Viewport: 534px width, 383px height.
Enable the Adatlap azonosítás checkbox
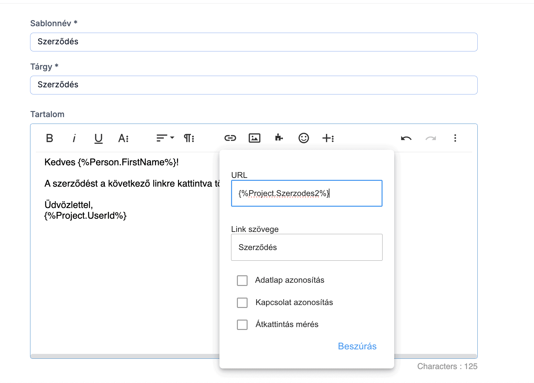(x=242, y=280)
